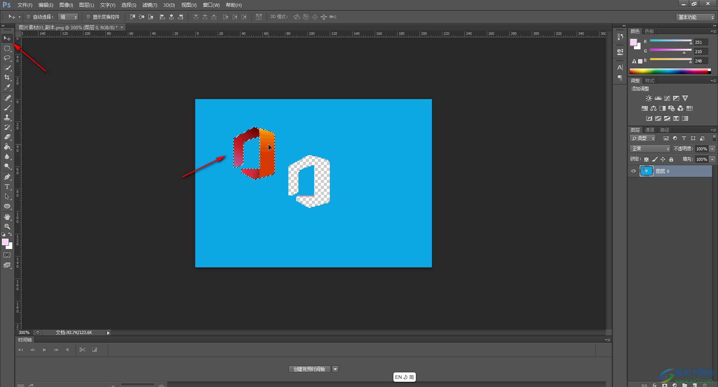Select the Eyedropper tool
The image size is (718, 387).
(x=7, y=87)
